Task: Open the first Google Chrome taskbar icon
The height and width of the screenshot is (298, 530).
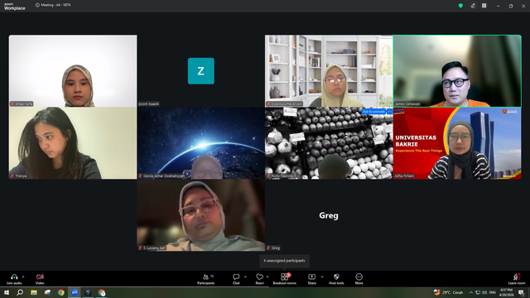Action: [x=60, y=292]
